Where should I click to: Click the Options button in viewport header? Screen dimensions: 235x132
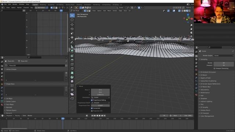pos(189,8)
